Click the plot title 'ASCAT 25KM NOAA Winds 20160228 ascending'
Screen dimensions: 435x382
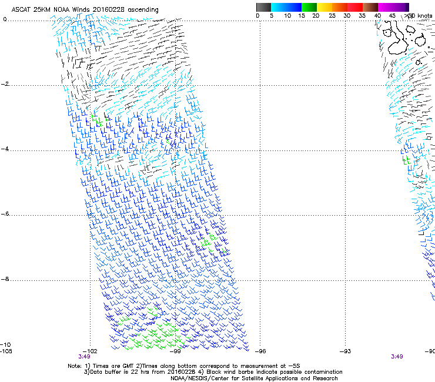85,10
